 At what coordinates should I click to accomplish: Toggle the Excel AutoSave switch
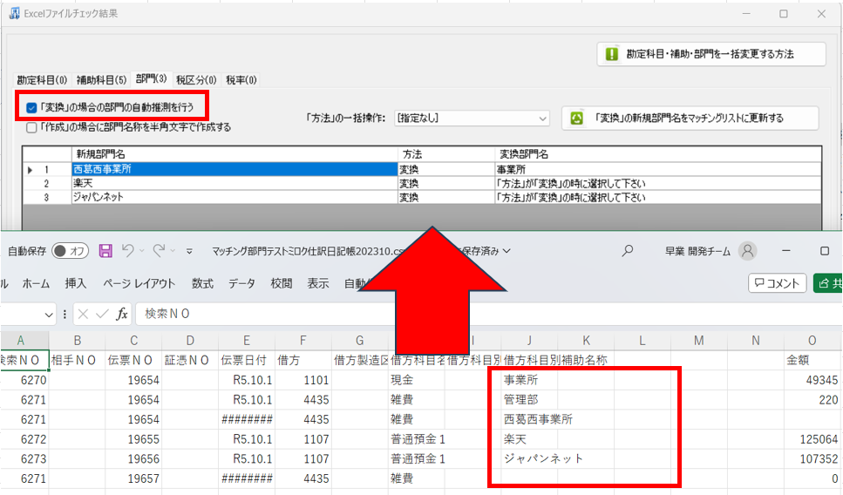71,251
